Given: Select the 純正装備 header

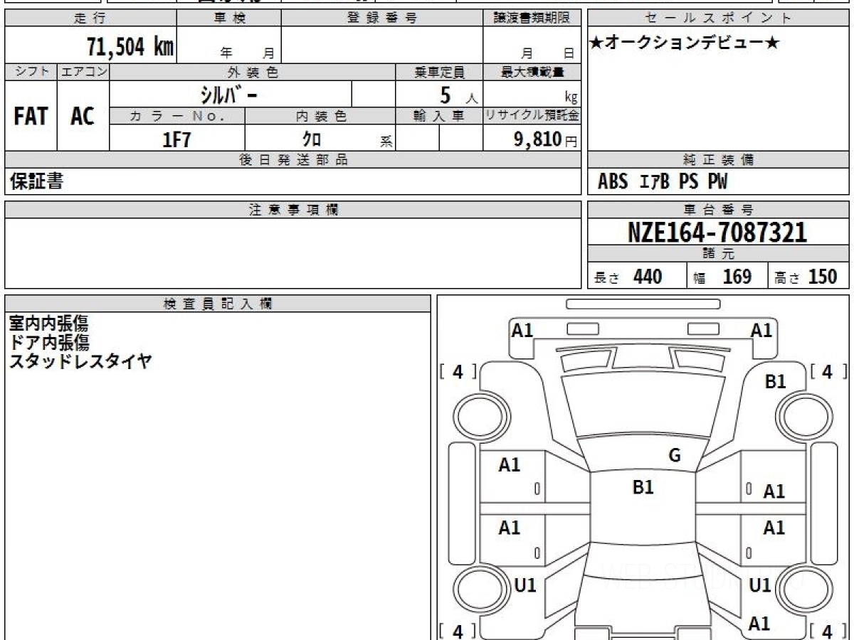Looking at the screenshot, I should click(719, 160).
